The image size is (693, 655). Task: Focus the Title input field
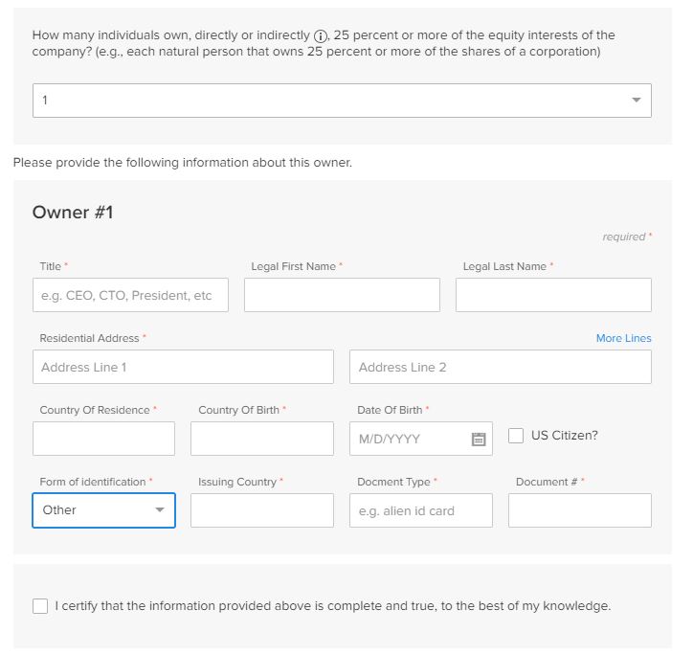pyautogui.click(x=130, y=295)
